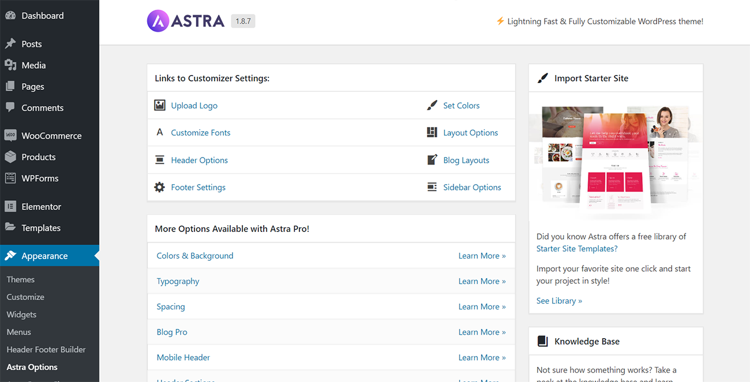The height and width of the screenshot is (382, 750).
Task: Click the starter site preview thumbnail
Action: pos(616,160)
